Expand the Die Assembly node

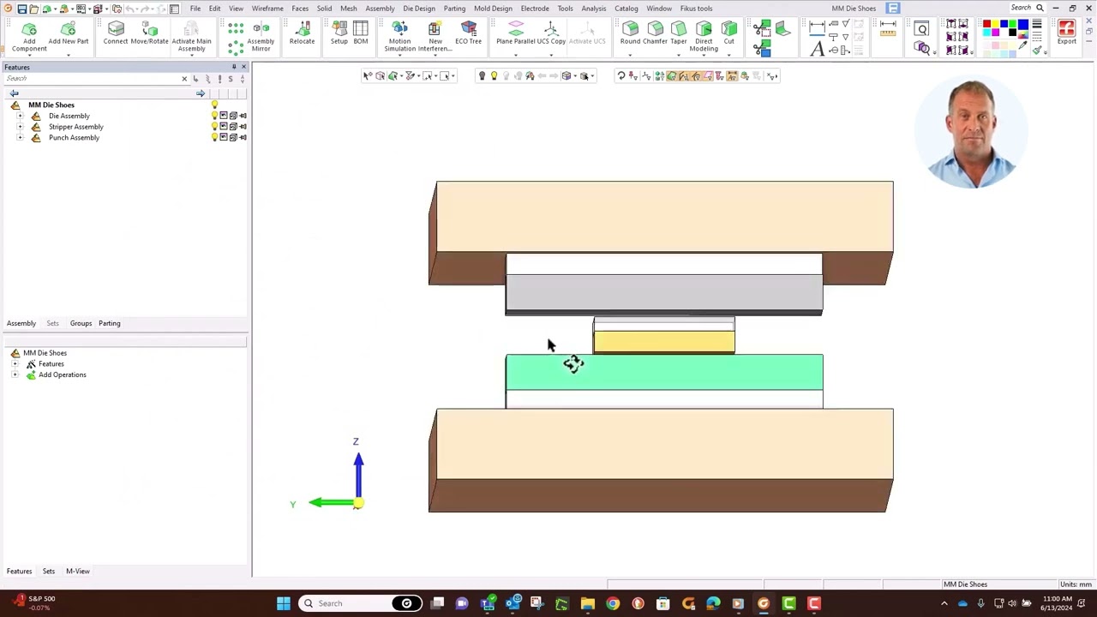[x=20, y=116]
